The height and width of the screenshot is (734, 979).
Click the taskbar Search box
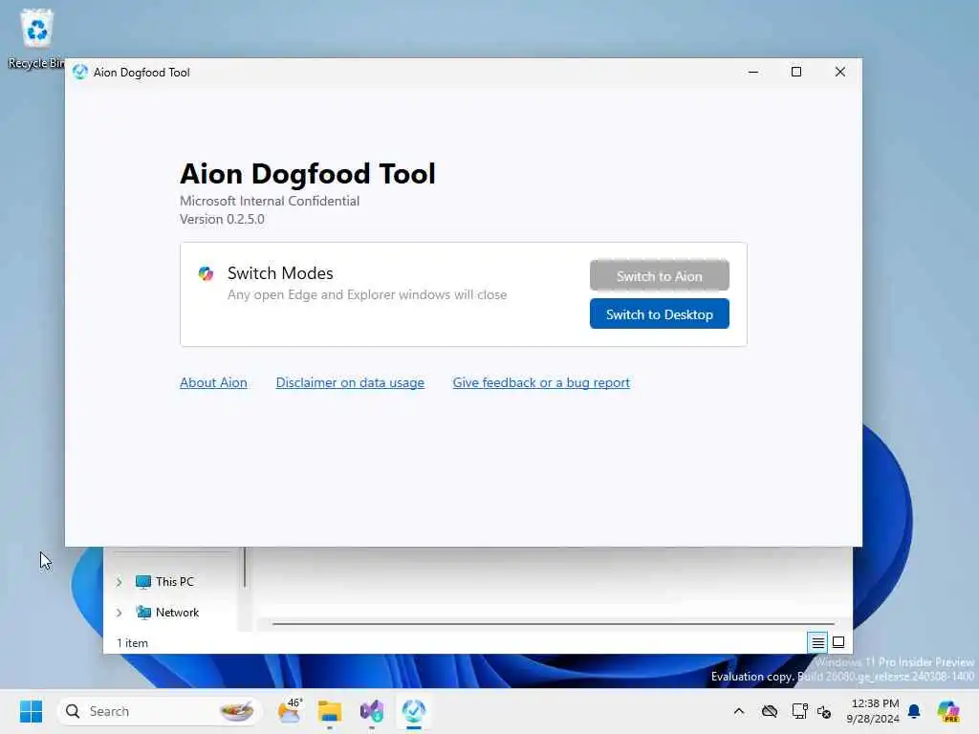click(x=160, y=711)
